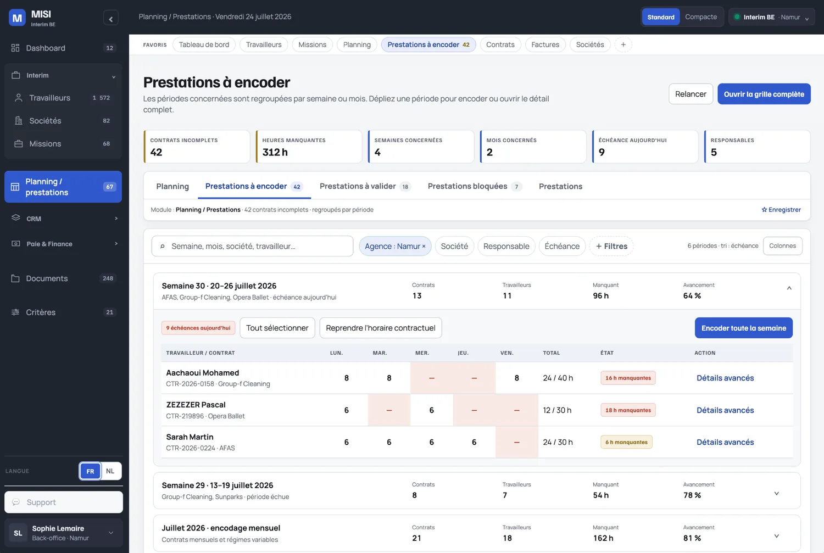Open Contrats favorite tab
This screenshot has height=553, width=824.
[x=500, y=44]
